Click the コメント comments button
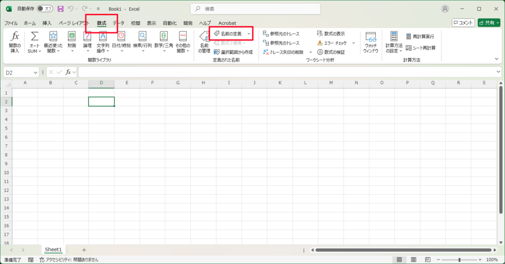The height and width of the screenshot is (264, 505). (x=463, y=23)
